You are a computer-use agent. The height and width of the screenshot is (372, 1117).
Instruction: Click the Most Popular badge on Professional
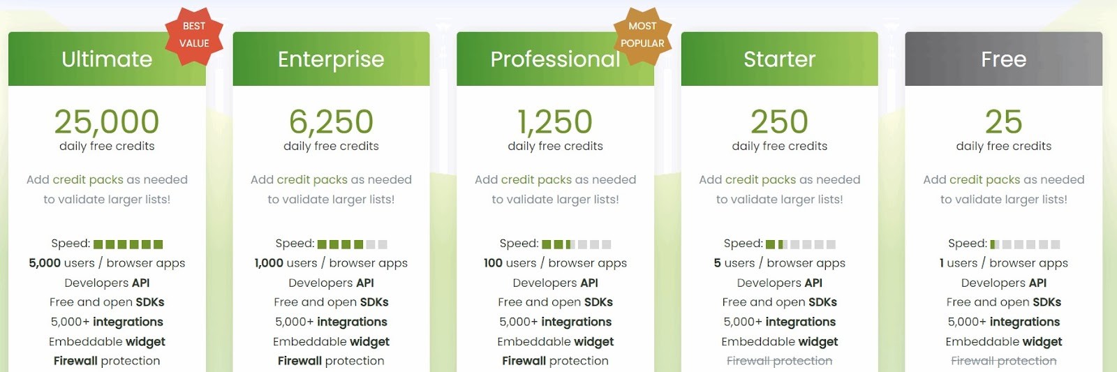pyautogui.click(x=642, y=35)
